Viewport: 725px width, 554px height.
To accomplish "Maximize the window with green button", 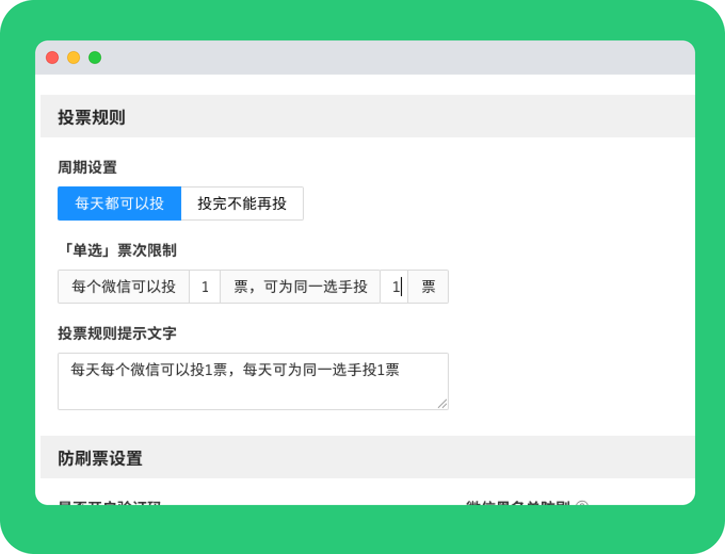I will coord(95,58).
